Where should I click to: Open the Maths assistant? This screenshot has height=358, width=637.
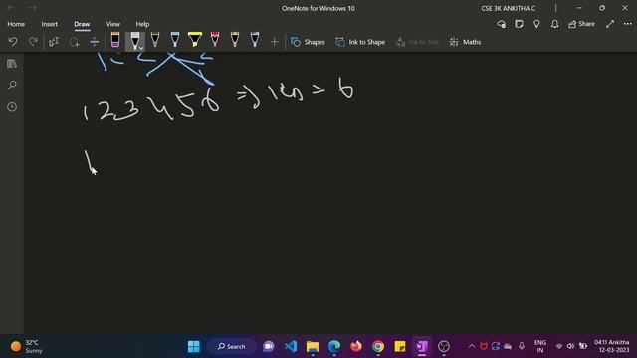(x=465, y=42)
